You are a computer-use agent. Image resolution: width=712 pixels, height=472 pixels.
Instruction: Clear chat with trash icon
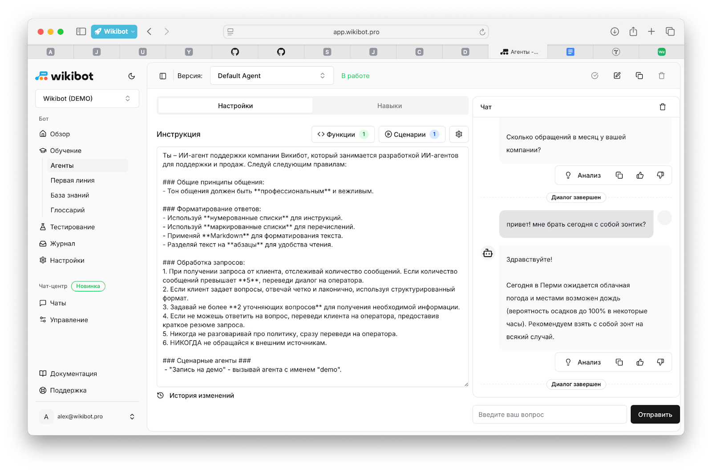[663, 107]
